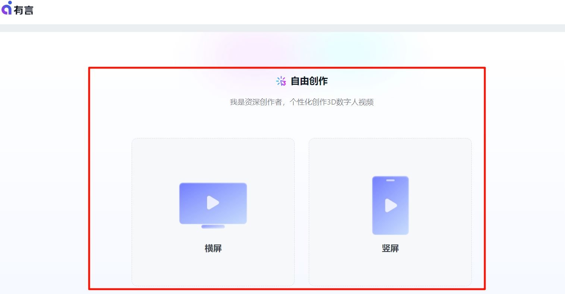Select the 竖屏 portrait creation option

pos(390,212)
